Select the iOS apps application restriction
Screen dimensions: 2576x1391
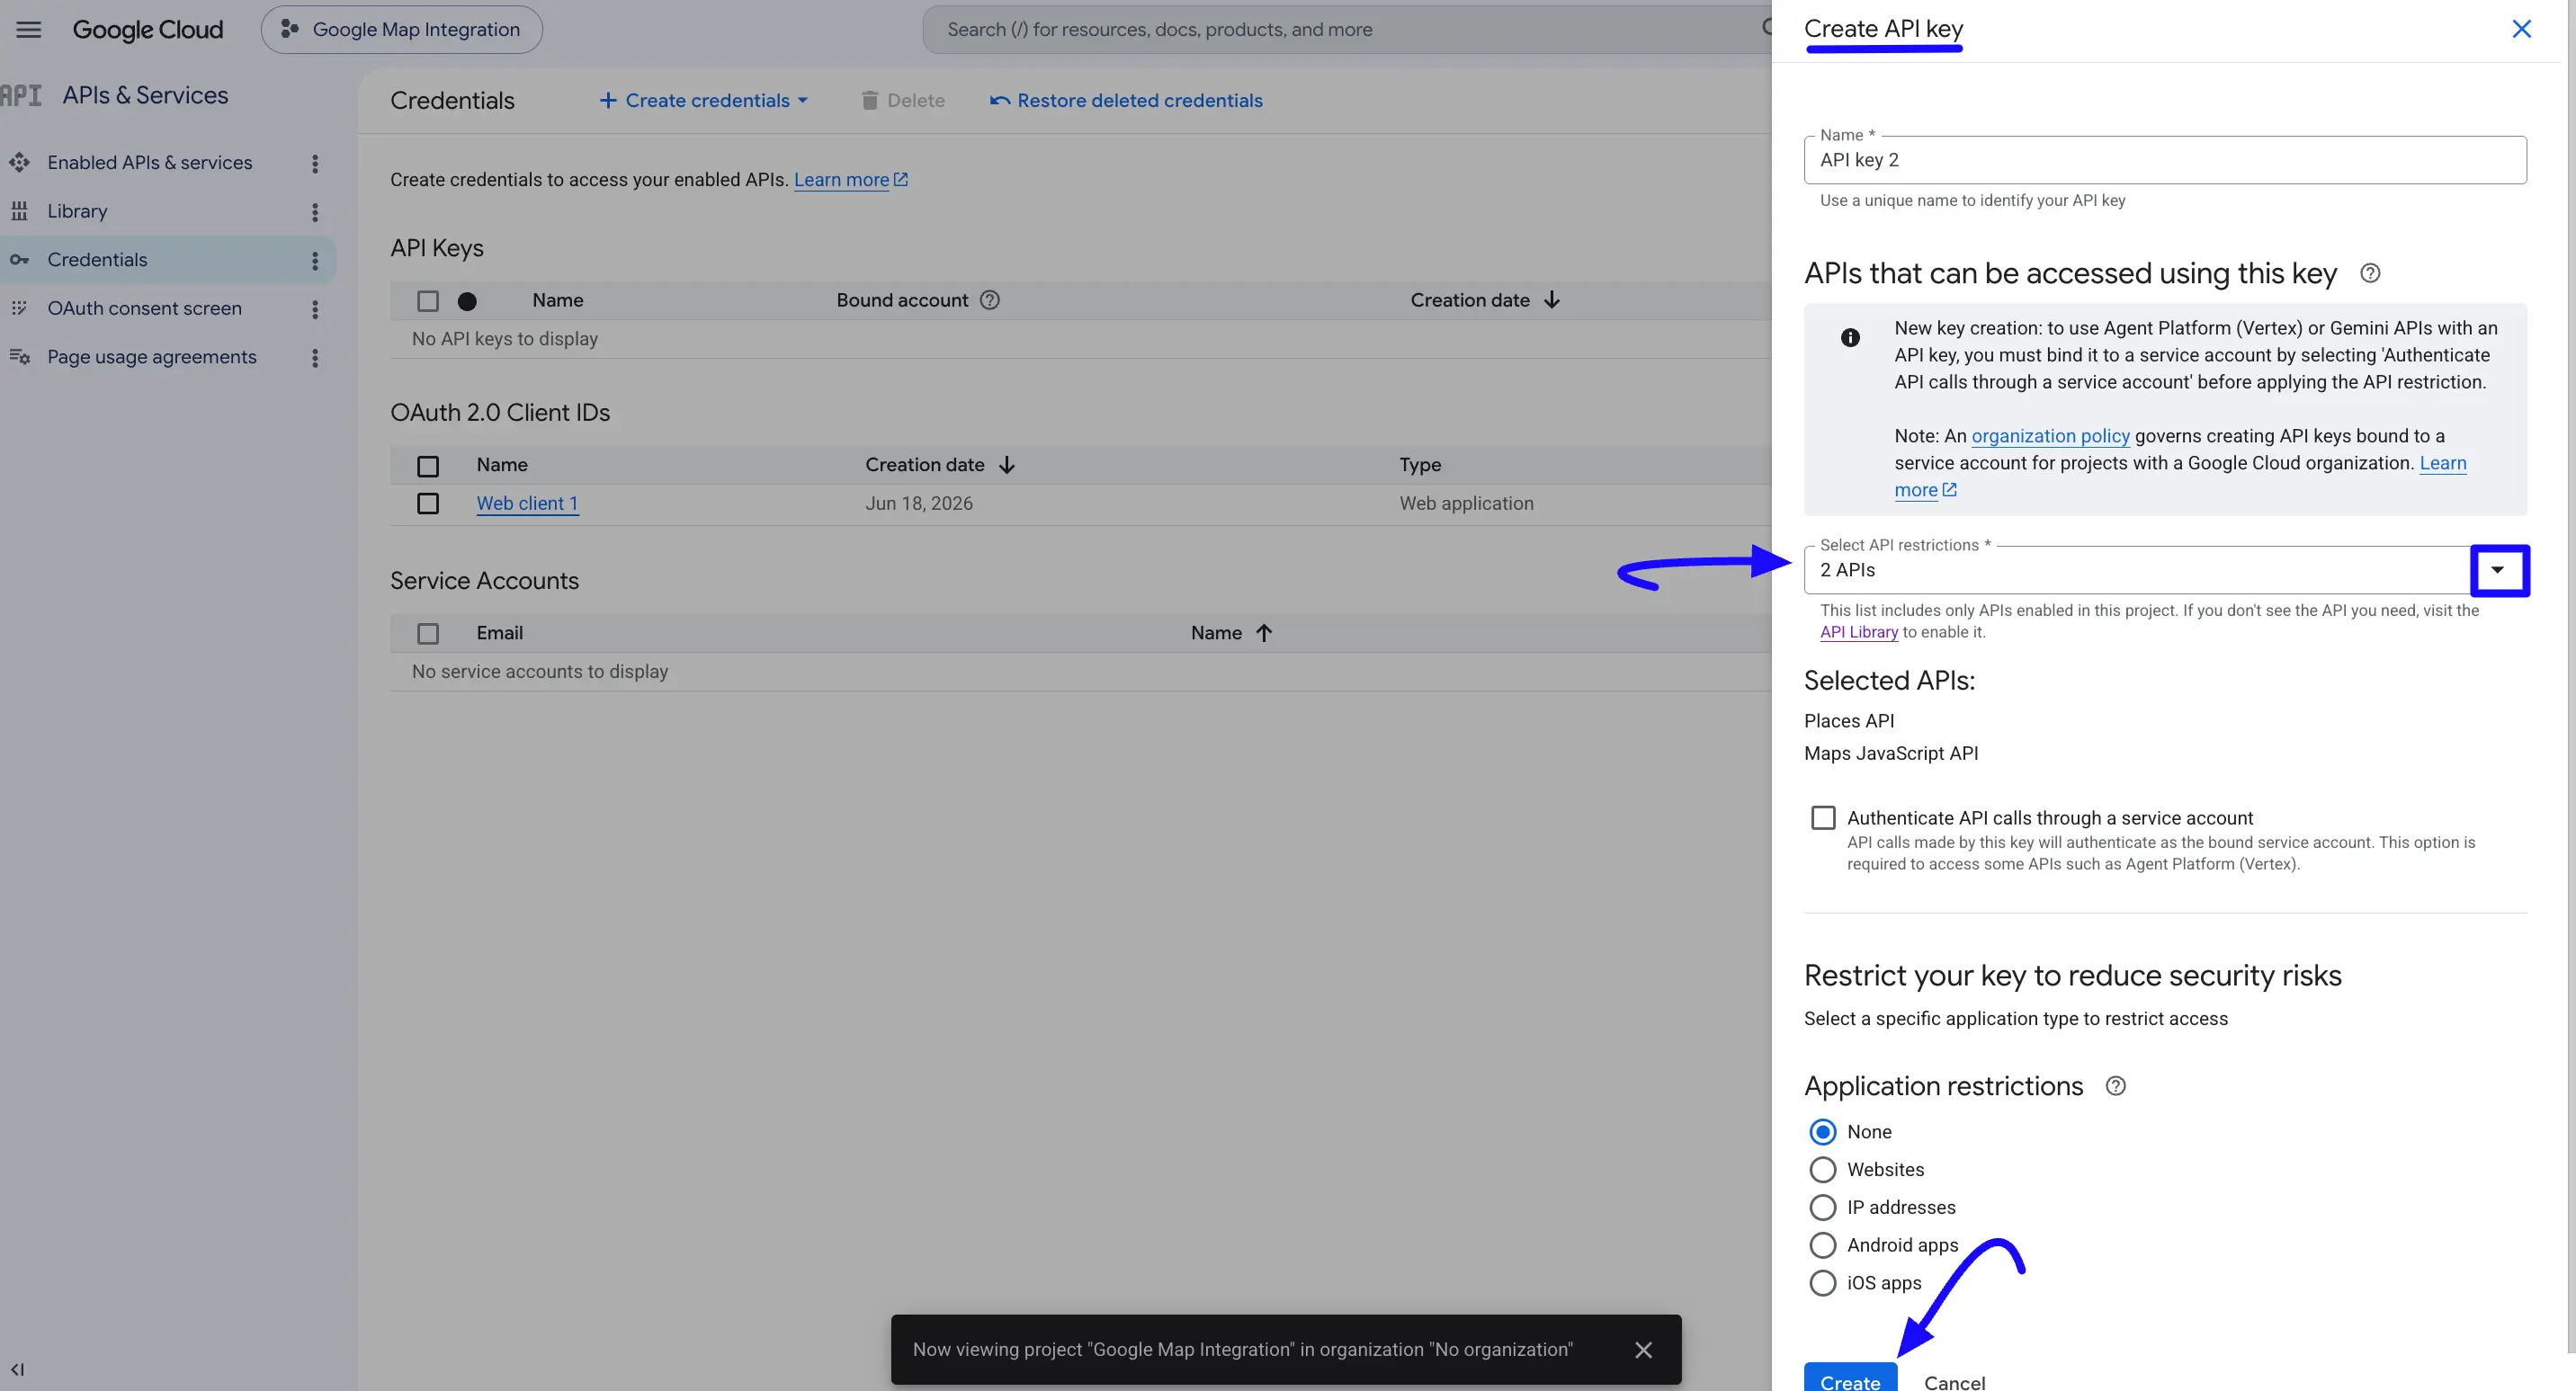point(1823,1283)
